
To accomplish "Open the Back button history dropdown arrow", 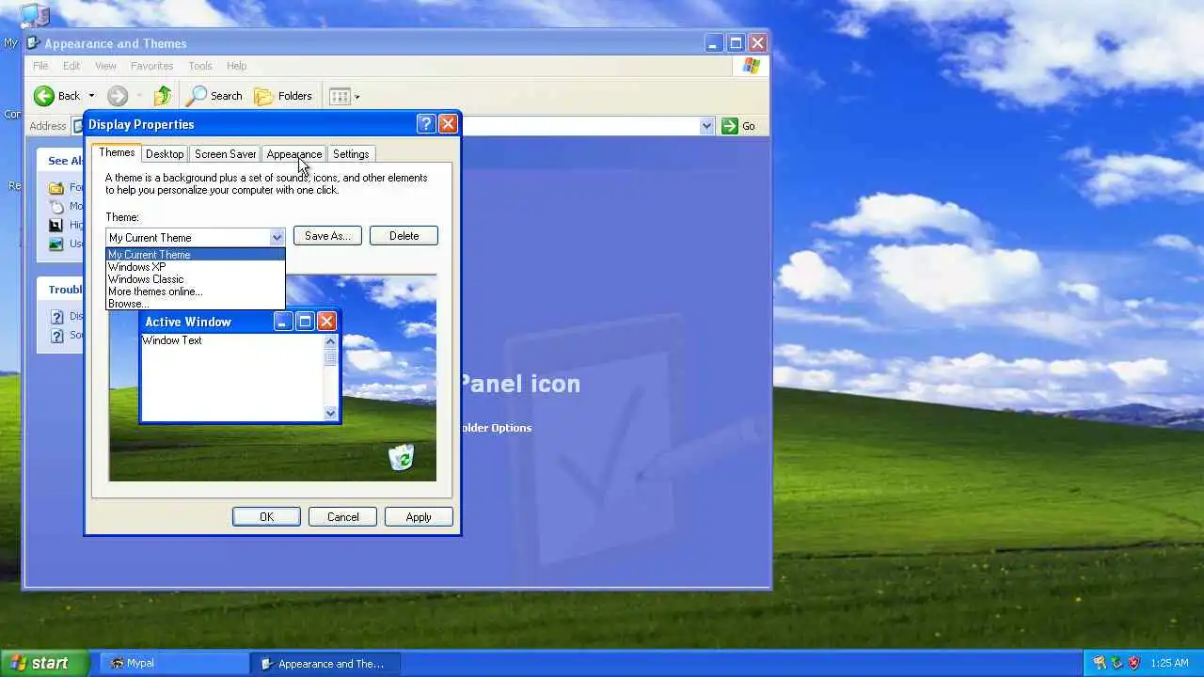I will click(91, 96).
